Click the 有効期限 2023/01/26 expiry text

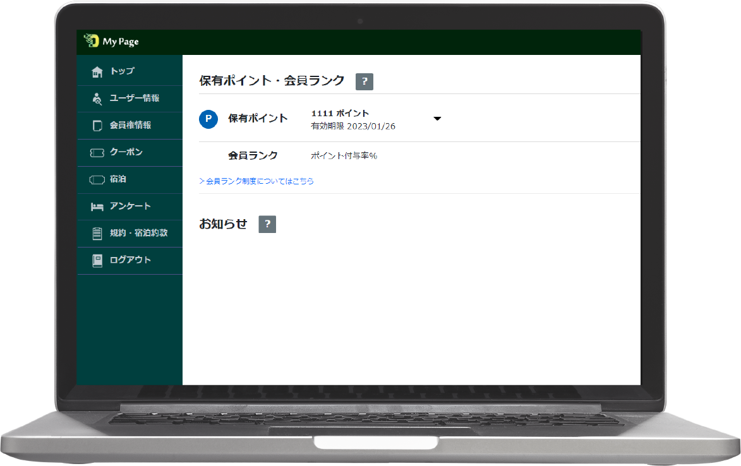click(x=353, y=126)
